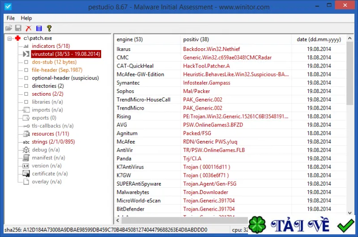This screenshot has width=358, height=237.
Task: Click the exports node icon
Action: 26,118
